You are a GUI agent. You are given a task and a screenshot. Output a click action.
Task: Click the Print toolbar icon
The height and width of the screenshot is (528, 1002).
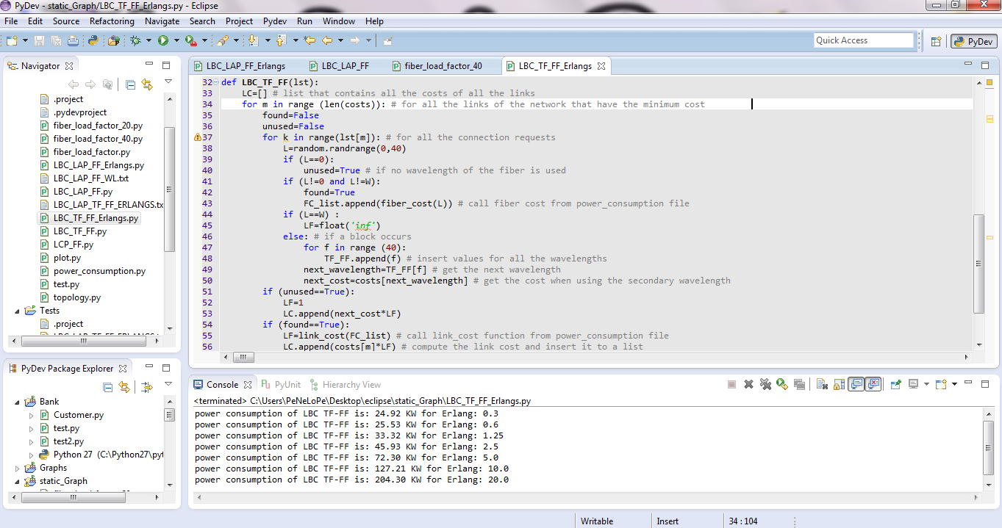point(74,40)
